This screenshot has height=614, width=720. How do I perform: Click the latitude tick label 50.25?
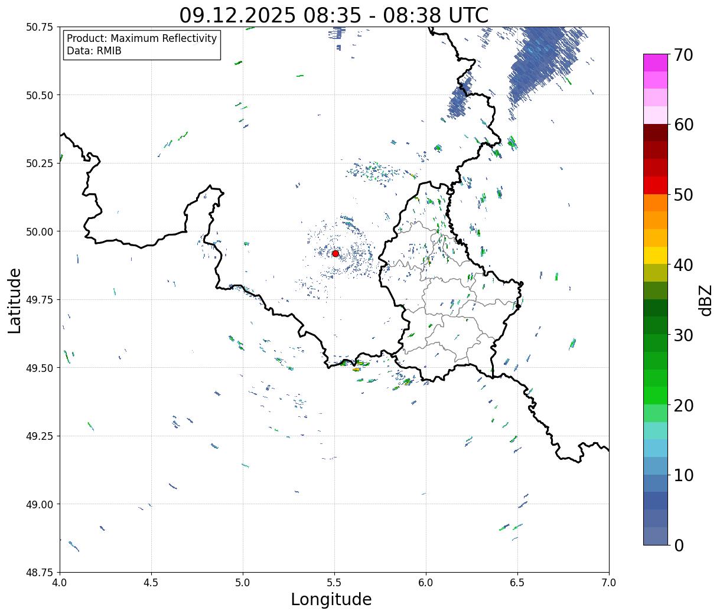40,164
